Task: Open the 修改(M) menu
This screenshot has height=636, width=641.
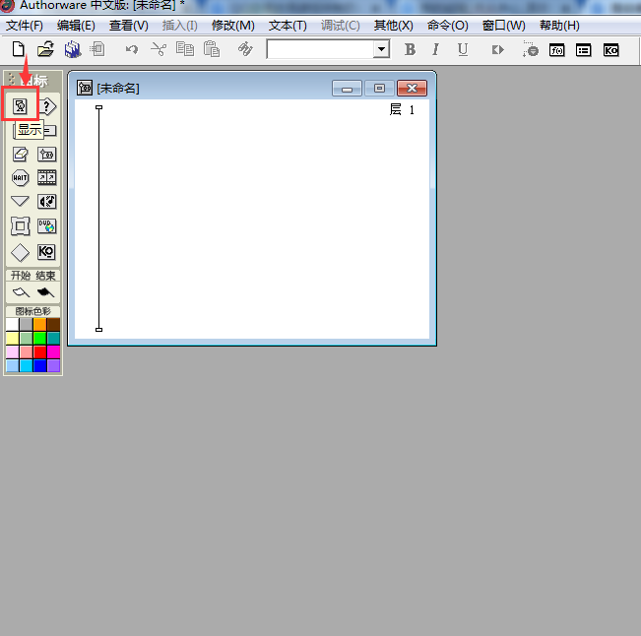Action: point(233,26)
